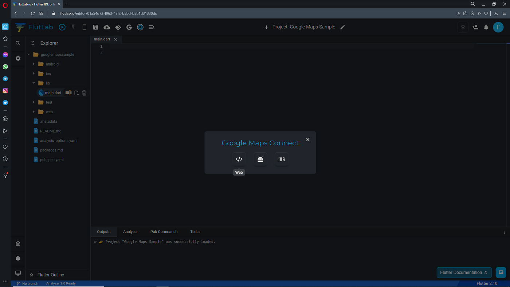This screenshot has width=510, height=287.
Task: Open the .metadata file
Action: (x=49, y=121)
